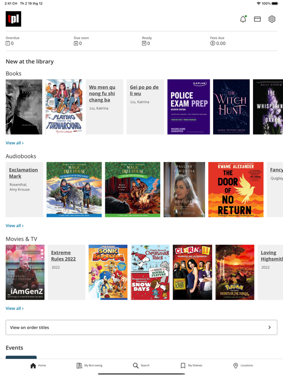
Task: Tap Rosenthal, Amy Krouse author text
Action: click(x=20, y=187)
